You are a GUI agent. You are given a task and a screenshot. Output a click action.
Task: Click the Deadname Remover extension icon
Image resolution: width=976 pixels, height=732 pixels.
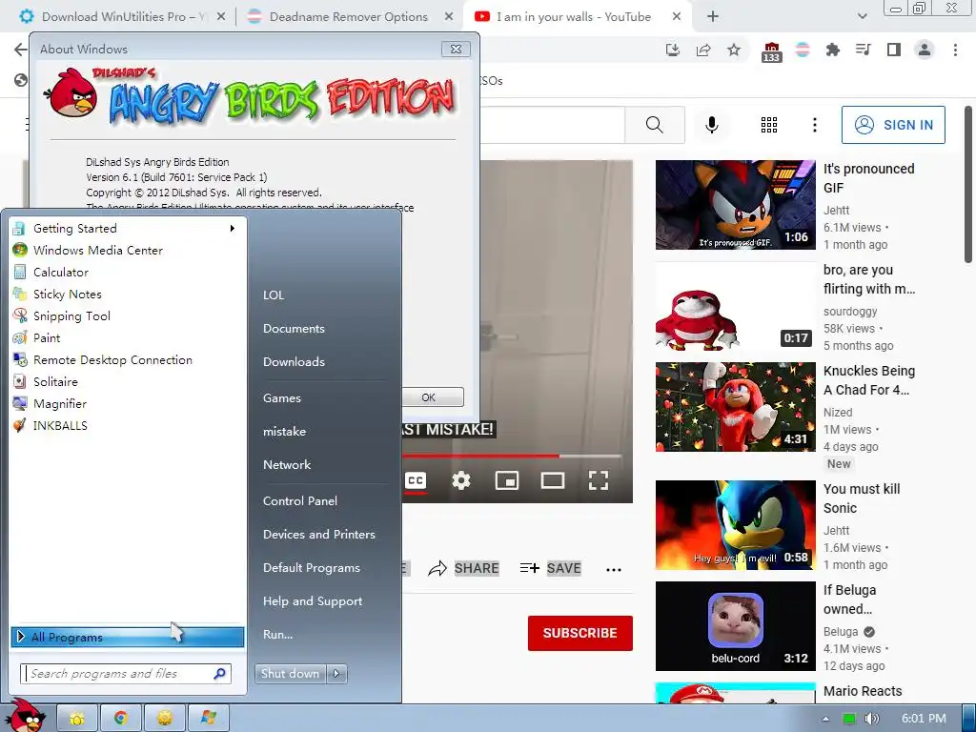point(803,50)
